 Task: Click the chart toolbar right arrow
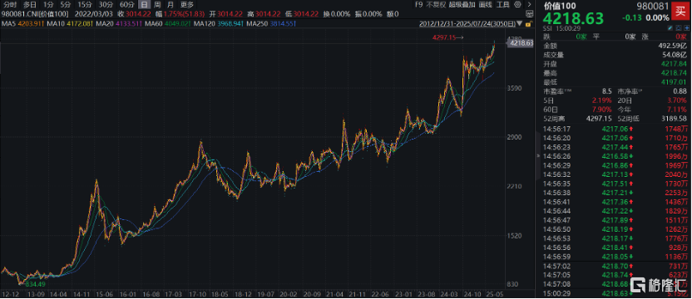point(529,4)
